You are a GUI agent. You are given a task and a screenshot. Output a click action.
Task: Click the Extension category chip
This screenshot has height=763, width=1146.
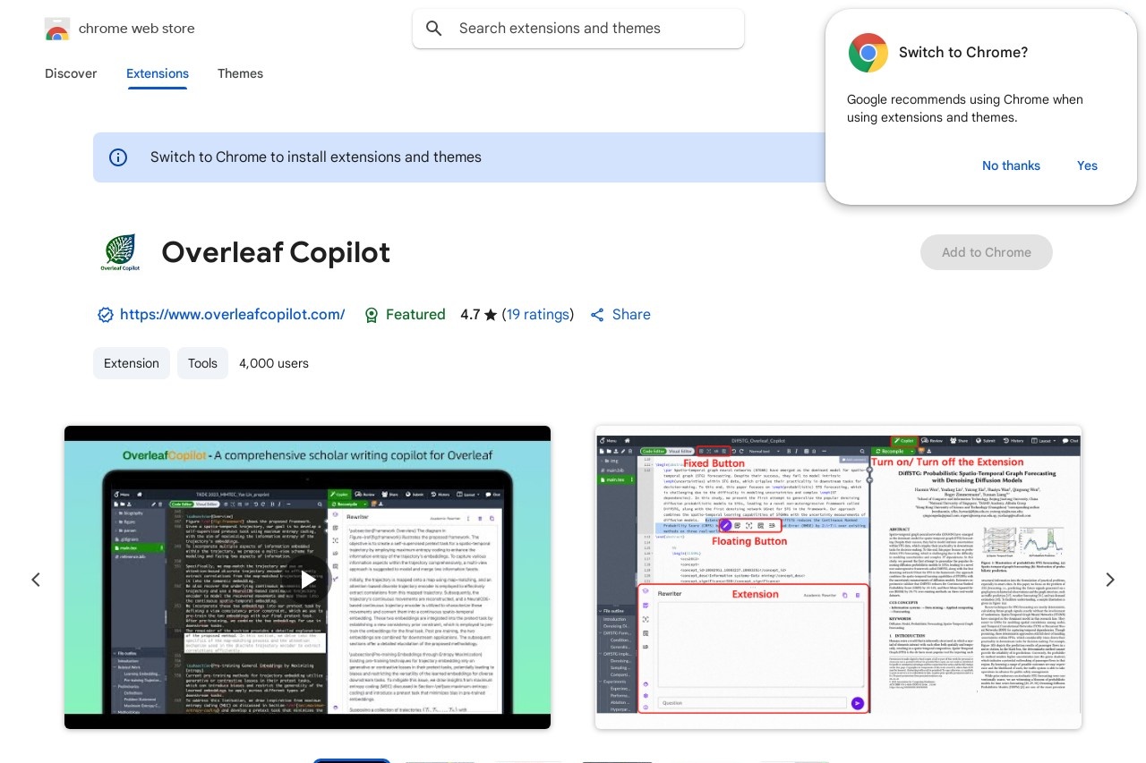[132, 363]
